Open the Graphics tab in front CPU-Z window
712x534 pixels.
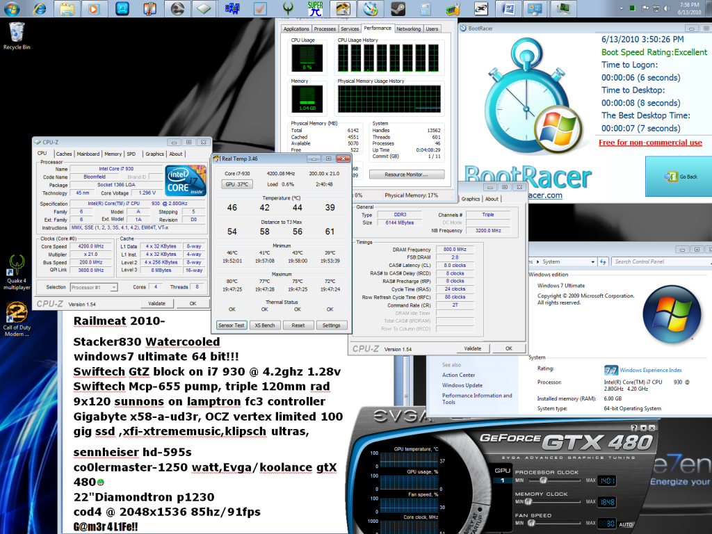154,154
